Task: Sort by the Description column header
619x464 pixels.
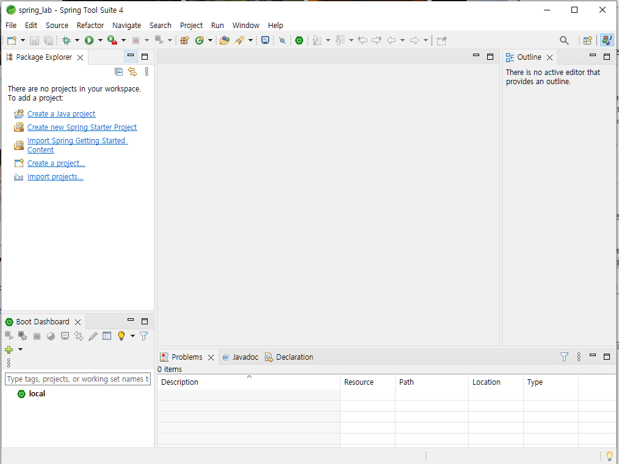Action: pyautogui.click(x=248, y=382)
